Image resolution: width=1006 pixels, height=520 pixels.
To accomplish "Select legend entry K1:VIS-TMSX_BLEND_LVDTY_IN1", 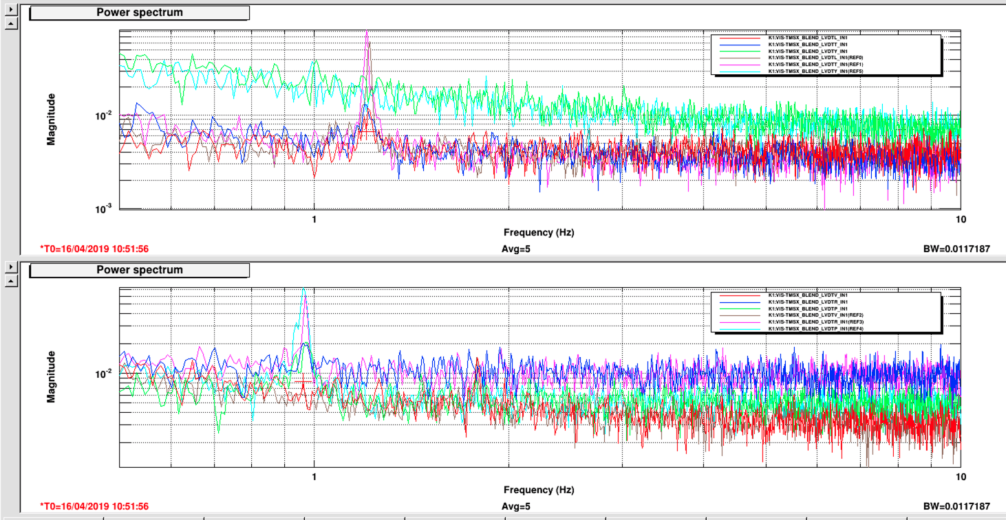I will click(x=816, y=51).
